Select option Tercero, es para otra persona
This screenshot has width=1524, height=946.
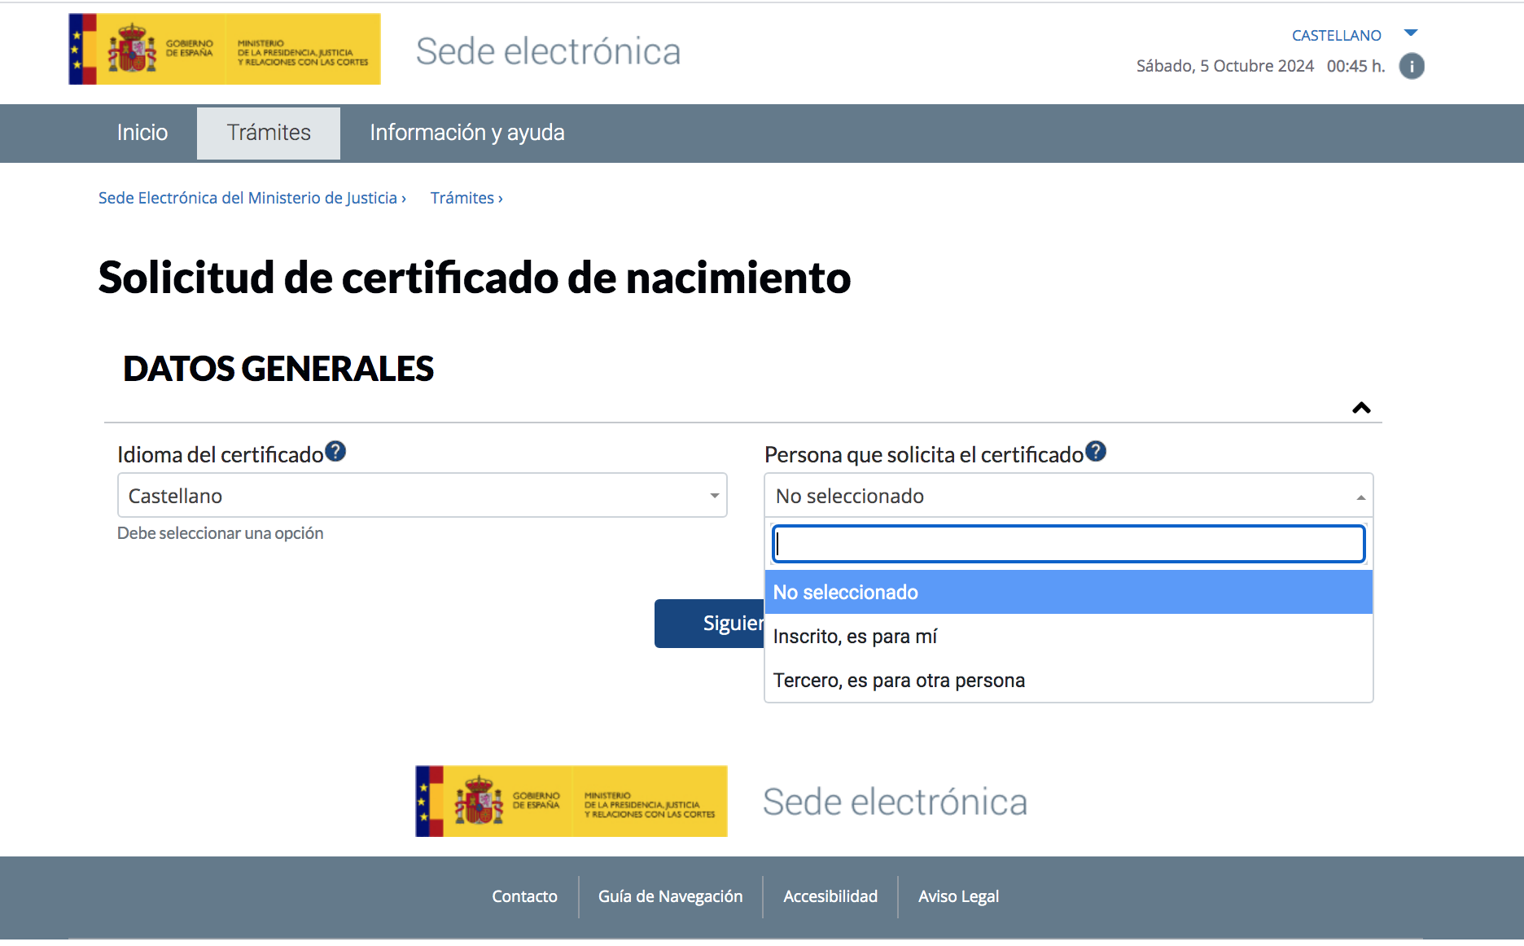pyautogui.click(x=899, y=680)
